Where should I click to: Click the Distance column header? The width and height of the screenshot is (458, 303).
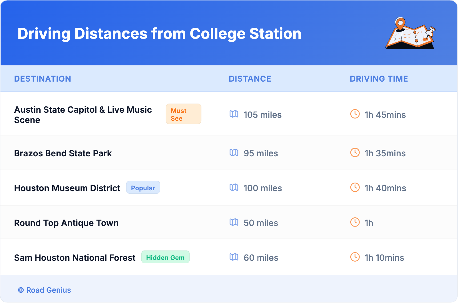point(250,79)
